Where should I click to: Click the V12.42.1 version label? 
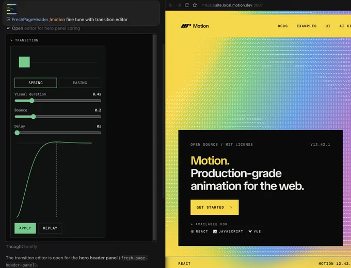[x=320, y=145]
